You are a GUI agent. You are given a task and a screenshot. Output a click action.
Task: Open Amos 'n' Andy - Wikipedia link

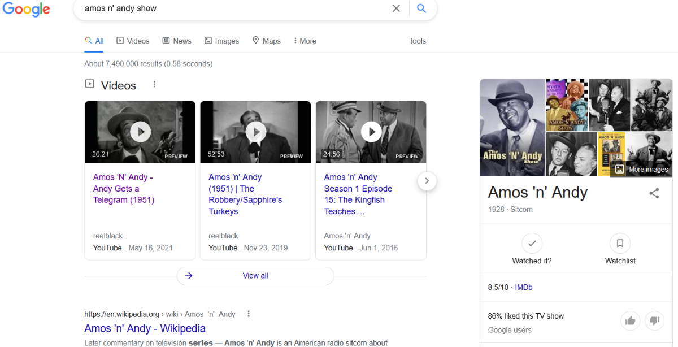tap(145, 328)
